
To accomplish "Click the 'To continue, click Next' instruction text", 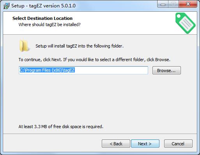I will pyautogui.click(x=94, y=60).
